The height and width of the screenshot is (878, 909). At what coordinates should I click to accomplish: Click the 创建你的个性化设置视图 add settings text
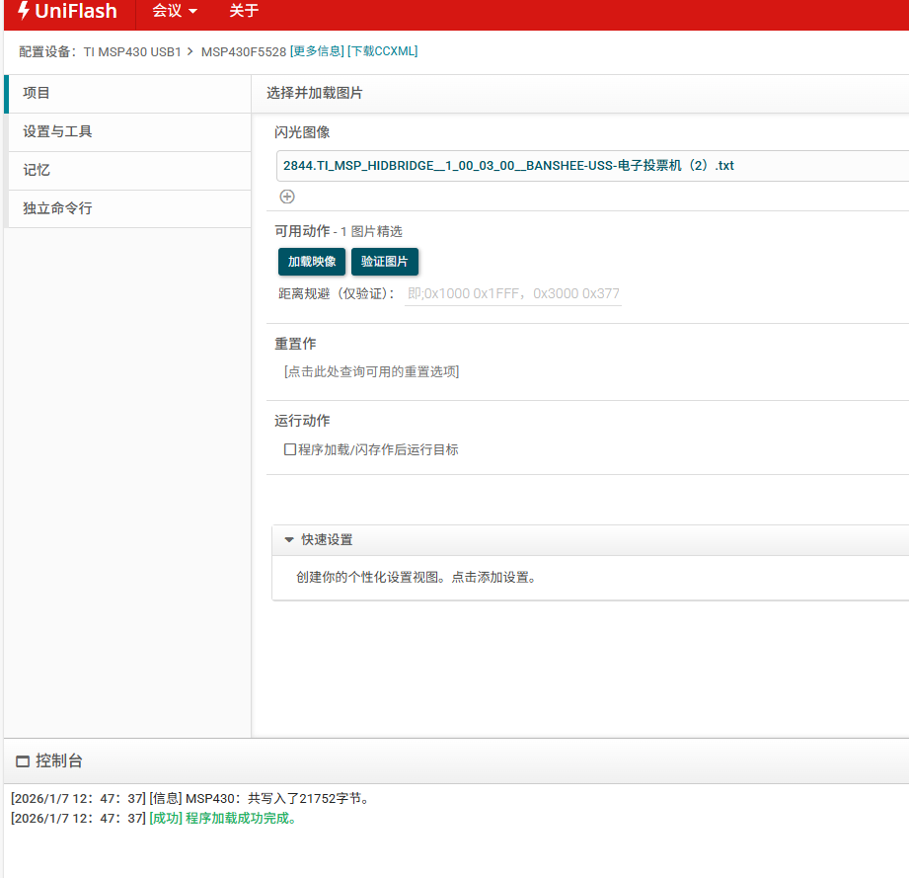(x=417, y=578)
